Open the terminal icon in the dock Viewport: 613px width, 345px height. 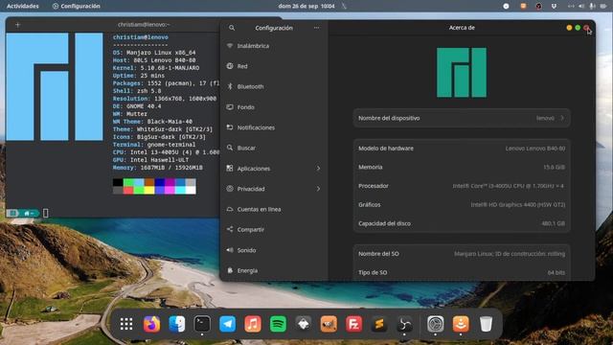coord(202,324)
